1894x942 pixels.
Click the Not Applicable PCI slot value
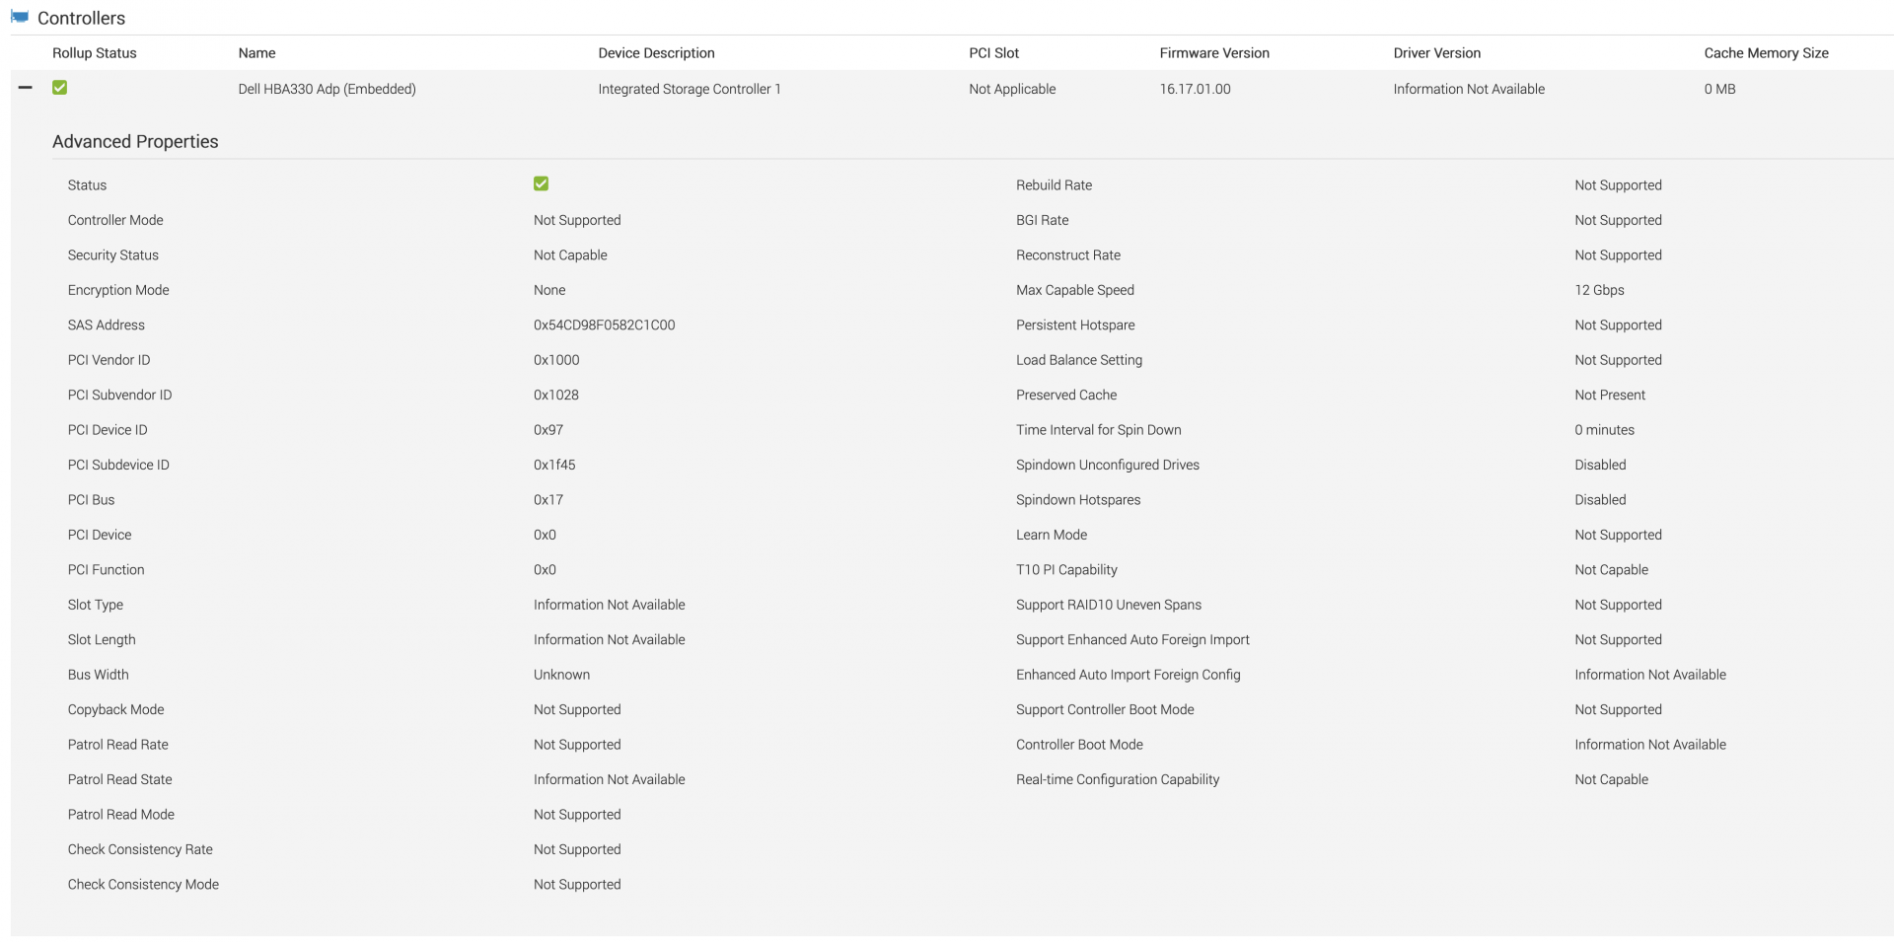click(x=1012, y=89)
